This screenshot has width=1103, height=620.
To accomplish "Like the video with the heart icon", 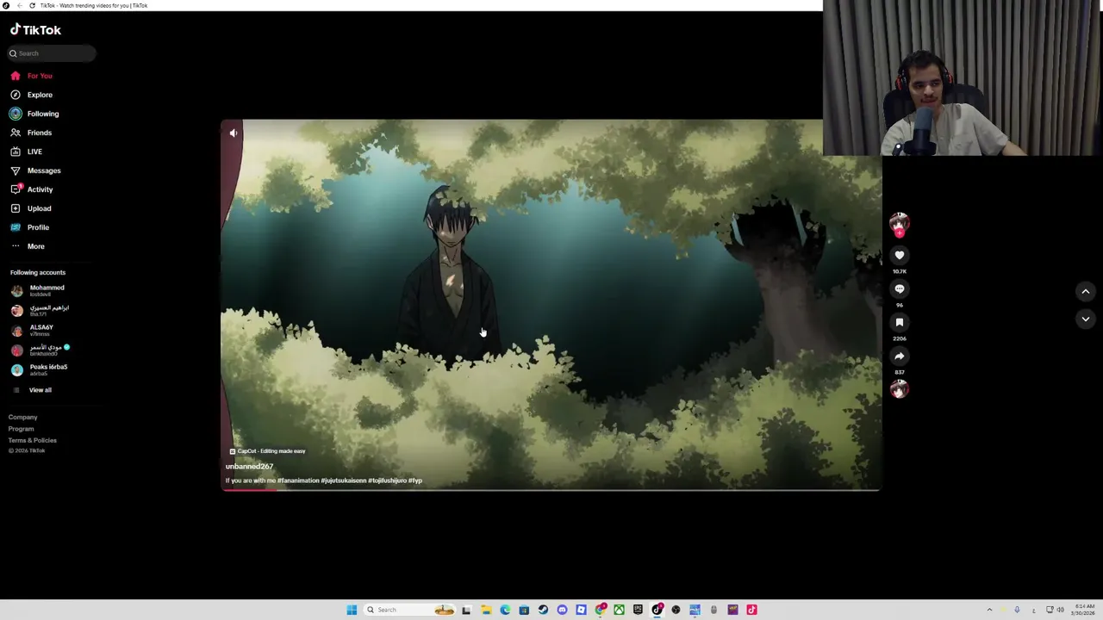I will (899, 255).
